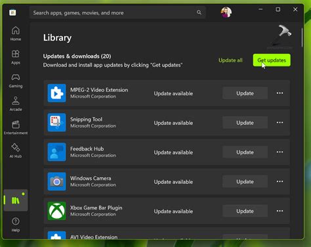Image resolution: width=311 pixels, height=247 pixels.
Task: Open Help at the sidebar bottom
Action: (x=16, y=225)
